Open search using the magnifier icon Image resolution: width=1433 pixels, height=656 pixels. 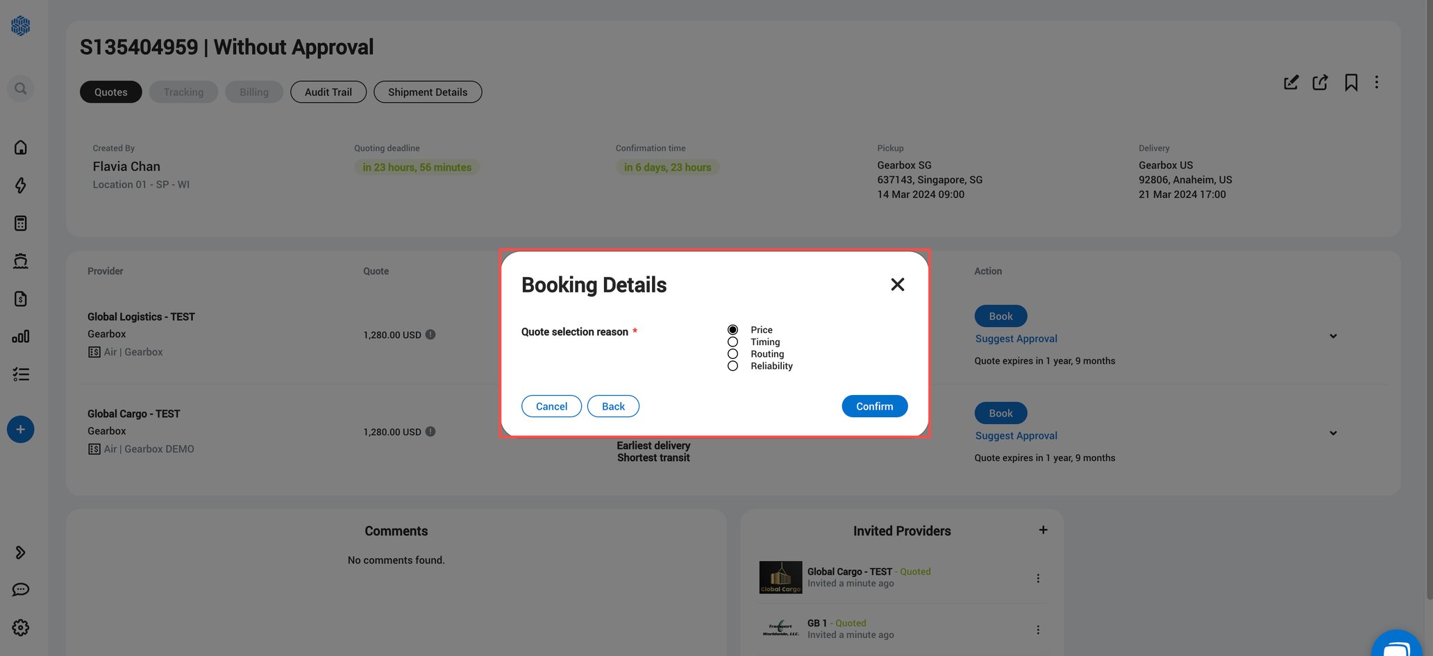point(20,88)
